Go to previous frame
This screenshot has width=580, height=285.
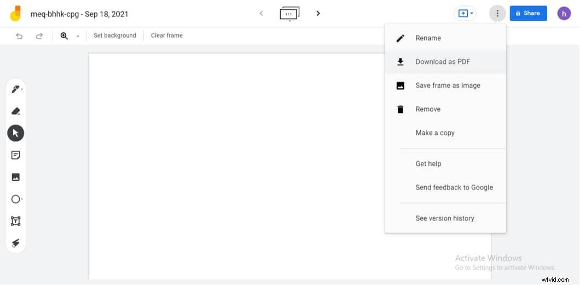(261, 13)
